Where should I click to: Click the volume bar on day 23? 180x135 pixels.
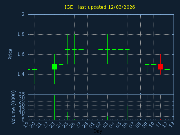click(54, 108)
